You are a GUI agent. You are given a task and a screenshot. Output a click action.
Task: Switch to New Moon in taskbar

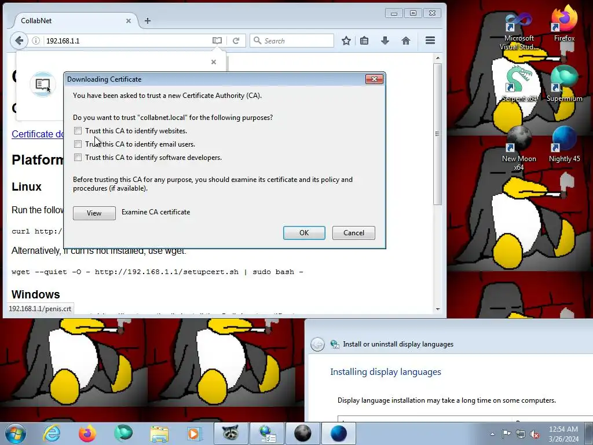[302, 433]
